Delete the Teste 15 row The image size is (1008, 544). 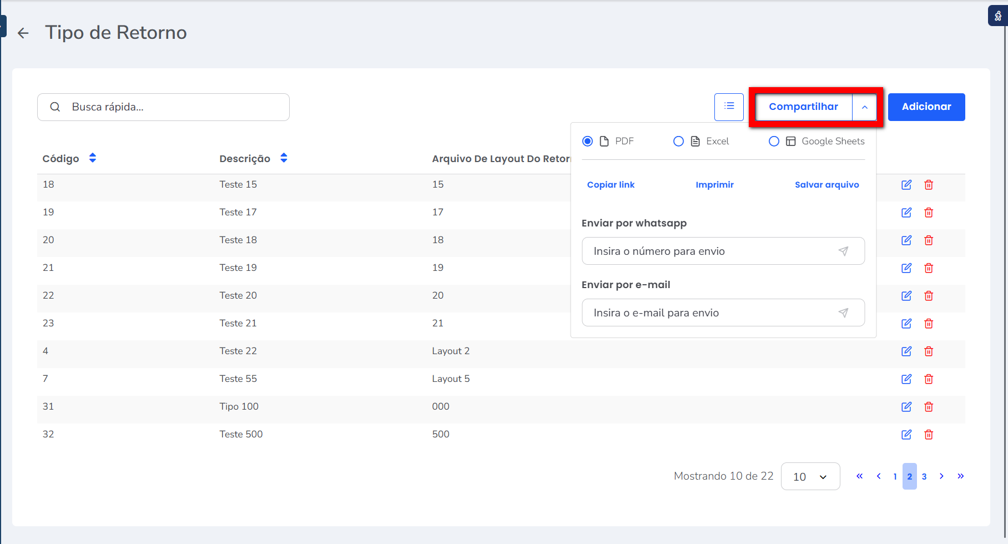click(929, 185)
